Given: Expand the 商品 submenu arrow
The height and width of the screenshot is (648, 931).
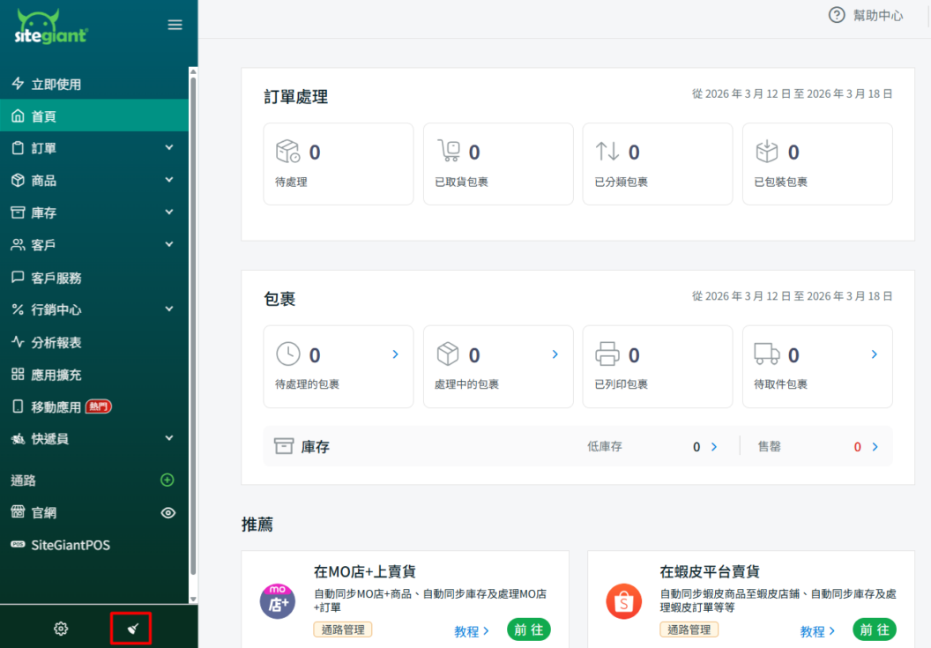Looking at the screenshot, I should (169, 181).
